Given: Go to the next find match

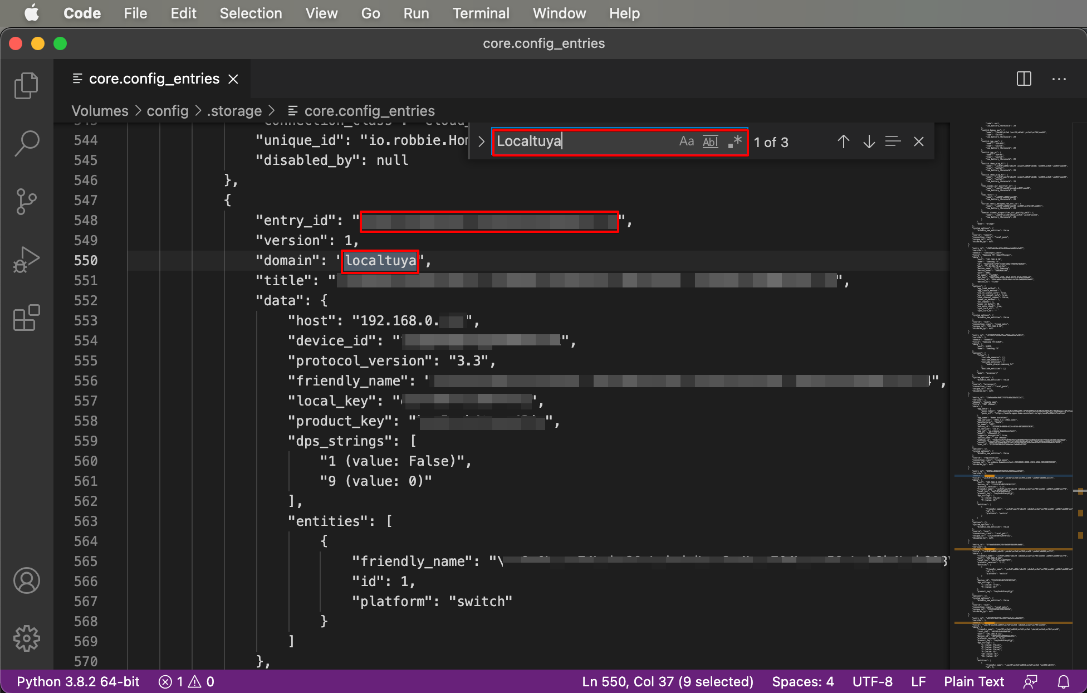Looking at the screenshot, I should (869, 141).
